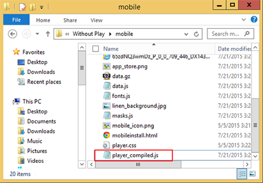
Task: Open Desktop under Favorites
Action: point(37,62)
